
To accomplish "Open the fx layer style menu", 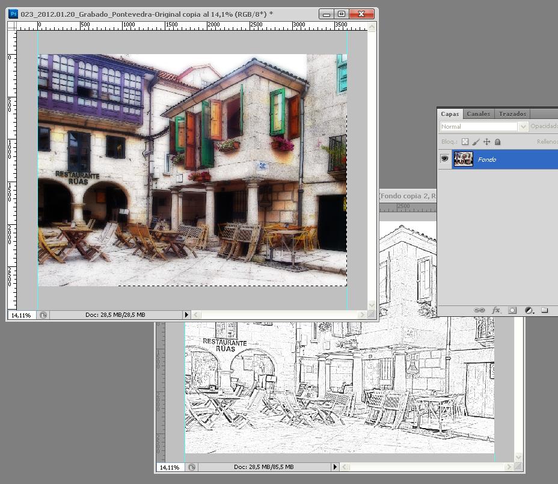I will 496,310.
